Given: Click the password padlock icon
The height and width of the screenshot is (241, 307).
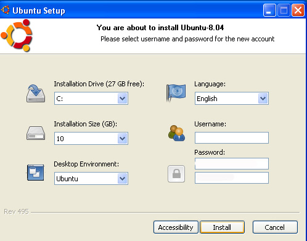Looking at the screenshot, I should click(x=176, y=174).
